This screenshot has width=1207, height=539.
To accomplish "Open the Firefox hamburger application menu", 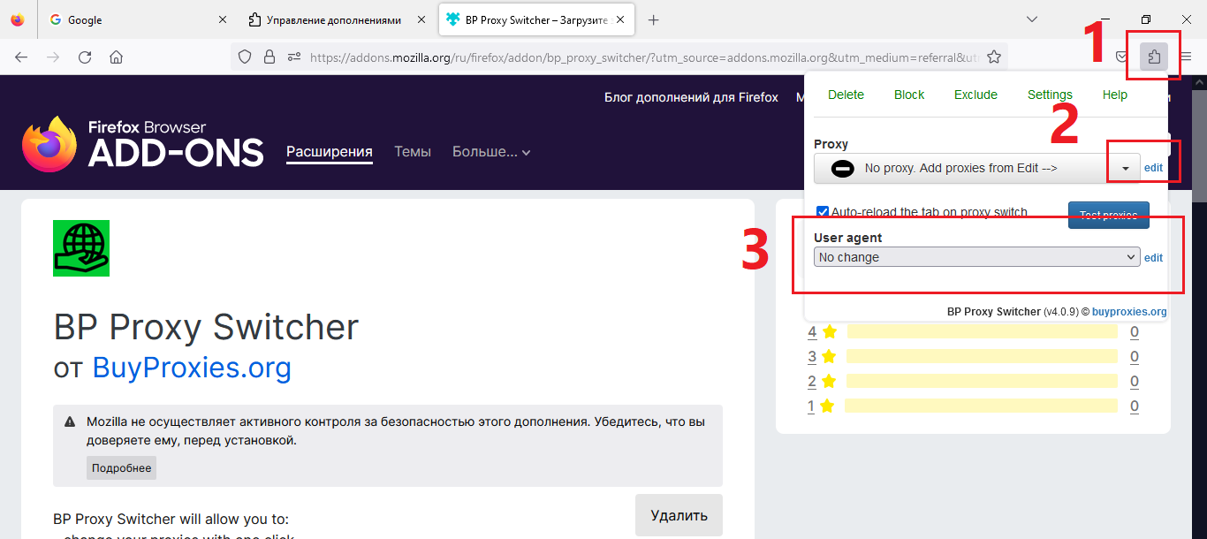I will point(1187,57).
